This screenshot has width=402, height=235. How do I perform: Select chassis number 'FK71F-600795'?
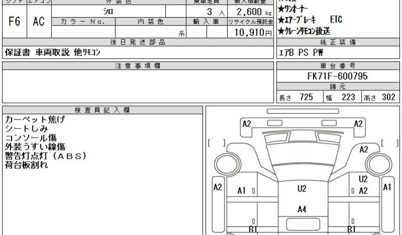pos(338,76)
